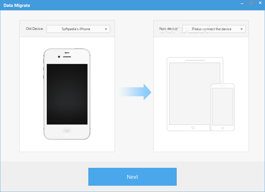
Task: Close the Data Migrate window
Action: [260, 3]
